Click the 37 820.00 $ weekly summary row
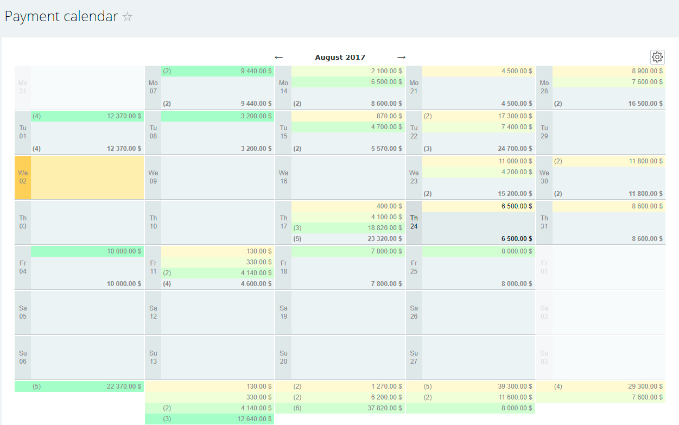This screenshot has width=679, height=425. pyautogui.click(x=340, y=408)
